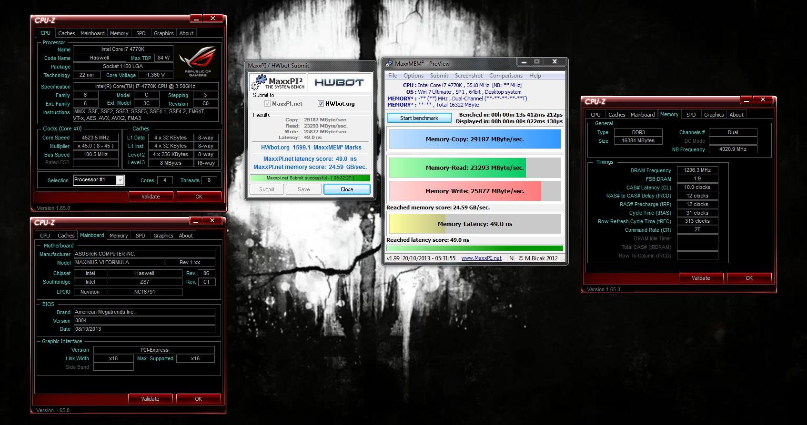Click Start benchmark in MaxxMEM
Screen dimensions: 807x425
click(x=419, y=118)
